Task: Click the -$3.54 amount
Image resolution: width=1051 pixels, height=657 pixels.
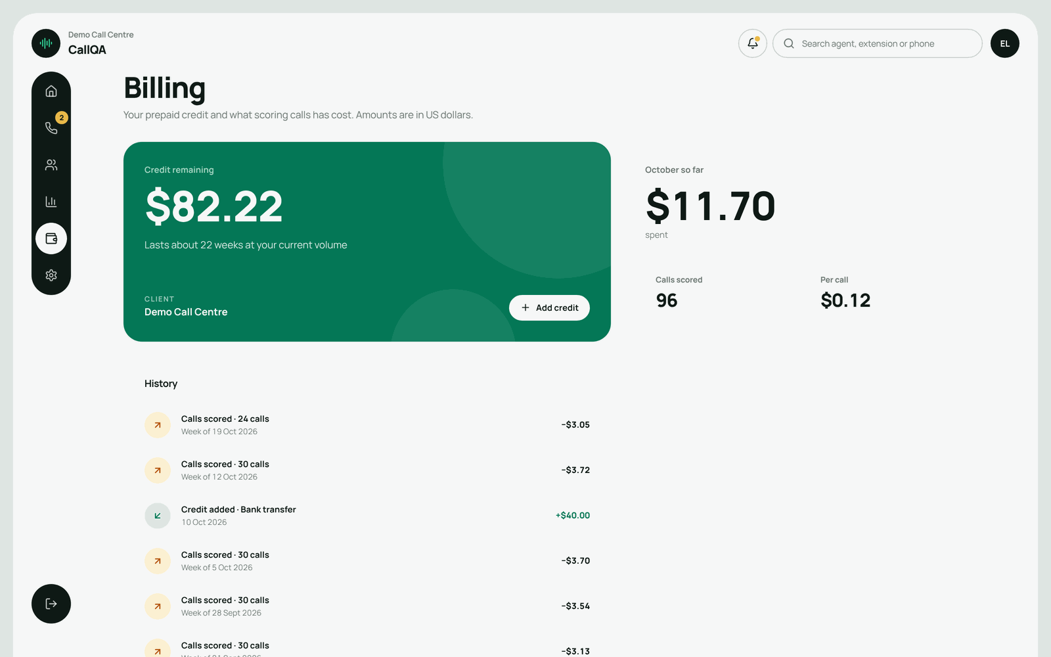Action: click(x=575, y=606)
